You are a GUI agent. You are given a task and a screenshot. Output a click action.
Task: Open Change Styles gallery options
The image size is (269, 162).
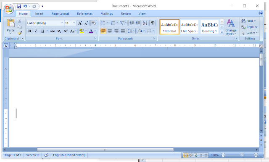tap(231, 27)
